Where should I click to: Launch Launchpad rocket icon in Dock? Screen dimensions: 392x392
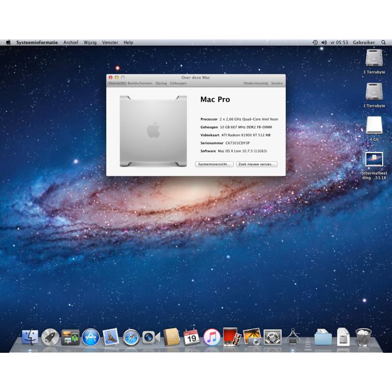click(50, 337)
